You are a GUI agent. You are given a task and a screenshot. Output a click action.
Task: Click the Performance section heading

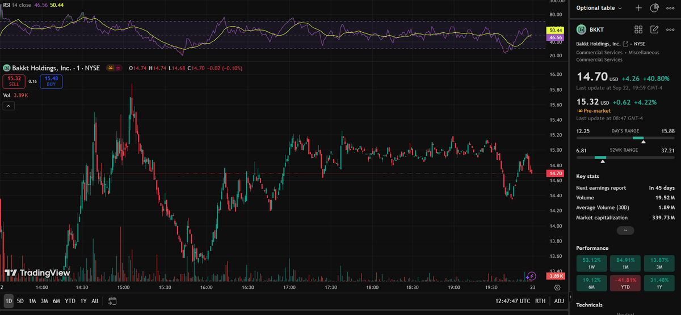[592, 248]
